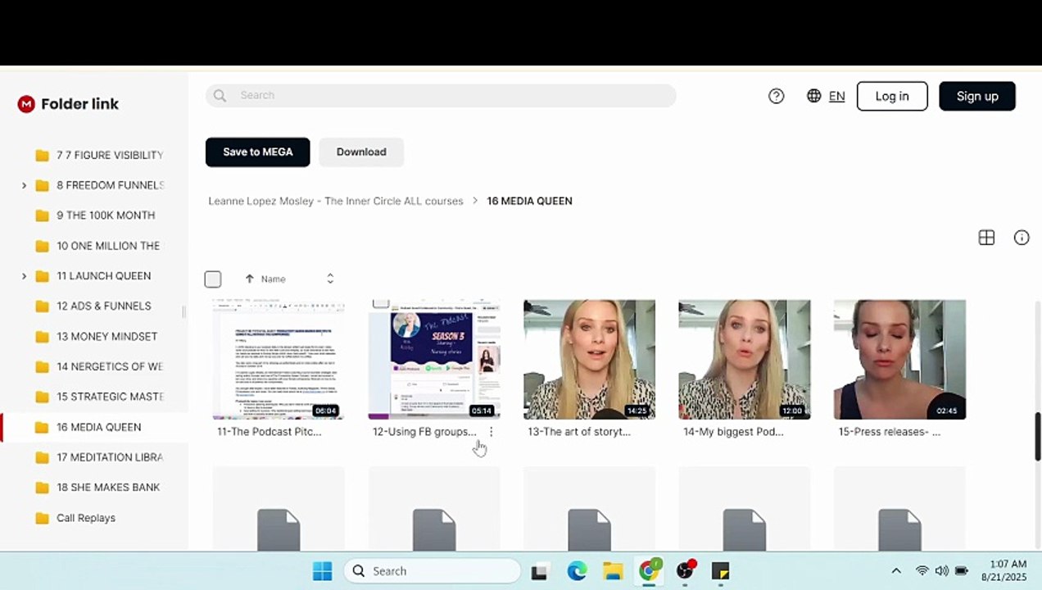Show hidden system tray icons
Image resolution: width=1042 pixels, height=590 pixels.
tap(896, 571)
